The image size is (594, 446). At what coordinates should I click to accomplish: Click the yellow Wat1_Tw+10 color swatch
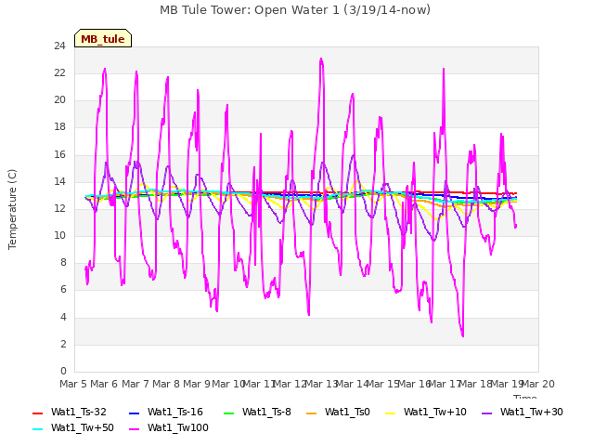[390, 413]
